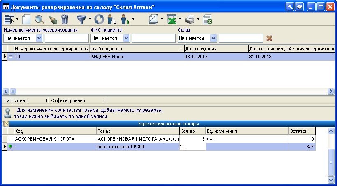Click Зарезервированные товары panel header
This screenshot has width=337, height=186.
point(168,124)
